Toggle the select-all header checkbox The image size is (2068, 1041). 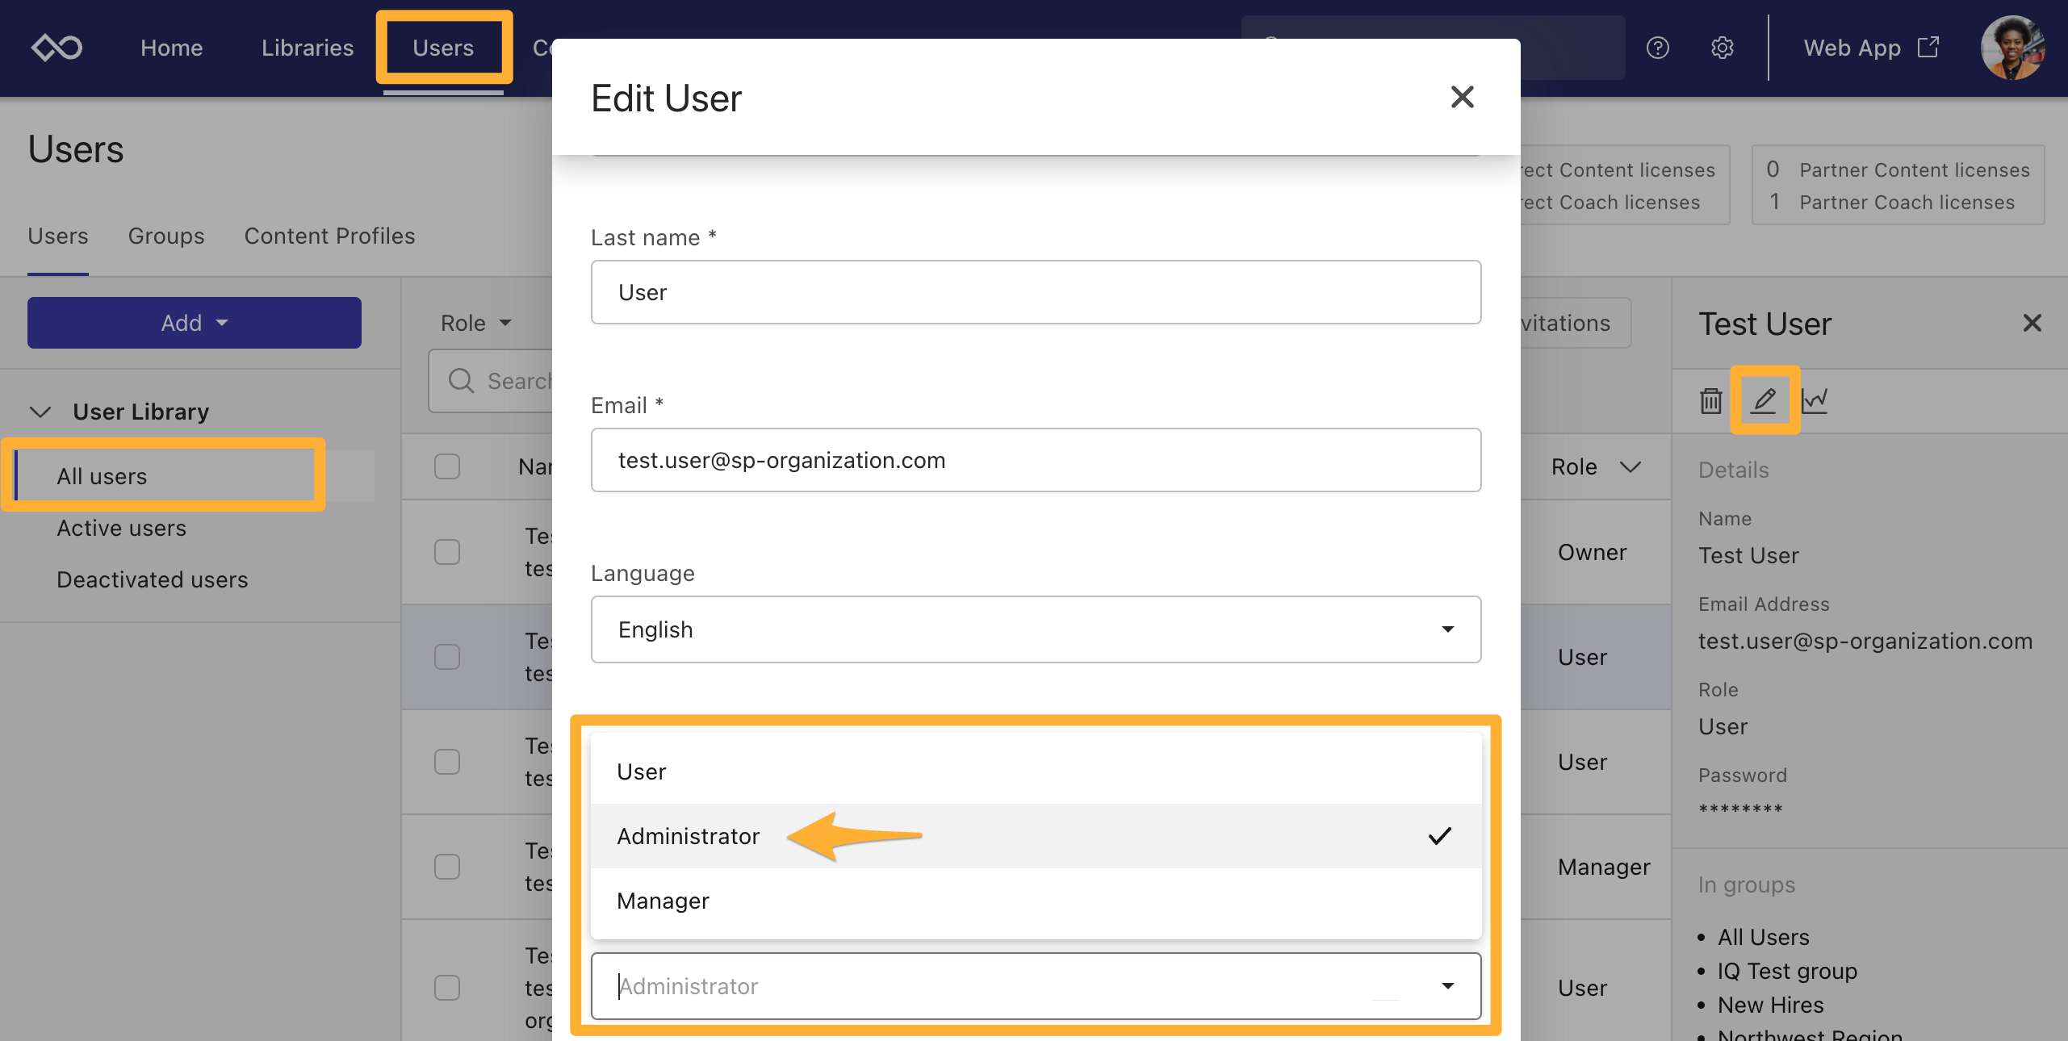(x=447, y=466)
